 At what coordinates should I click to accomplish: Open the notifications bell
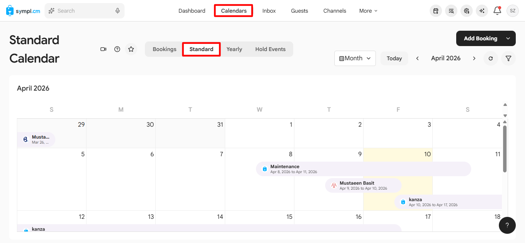click(497, 11)
